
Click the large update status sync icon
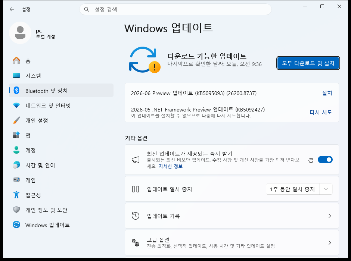pyautogui.click(x=145, y=60)
